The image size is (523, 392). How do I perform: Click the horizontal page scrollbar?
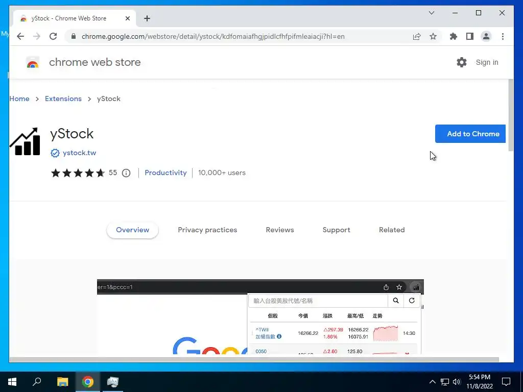(x=254, y=359)
